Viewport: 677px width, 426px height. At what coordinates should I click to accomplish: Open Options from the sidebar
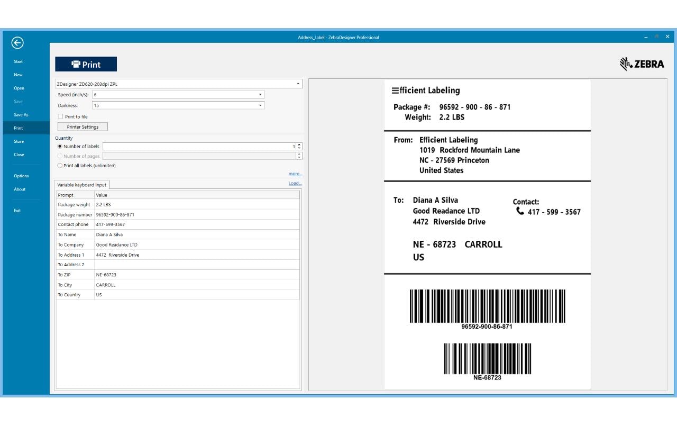21,176
